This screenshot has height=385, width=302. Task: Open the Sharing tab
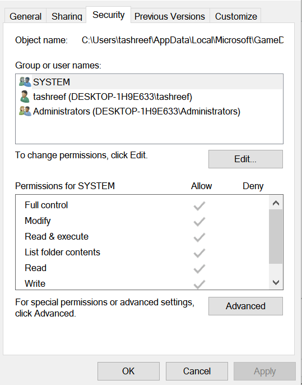coord(67,16)
